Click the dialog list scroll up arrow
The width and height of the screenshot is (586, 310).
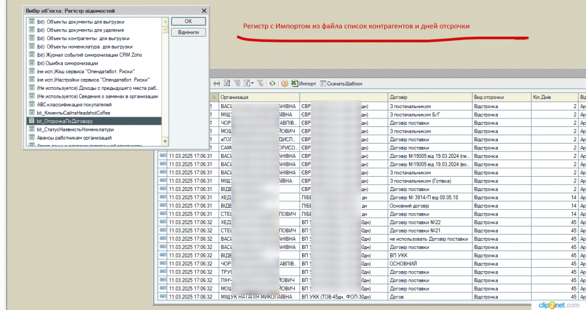click(165, 21)
